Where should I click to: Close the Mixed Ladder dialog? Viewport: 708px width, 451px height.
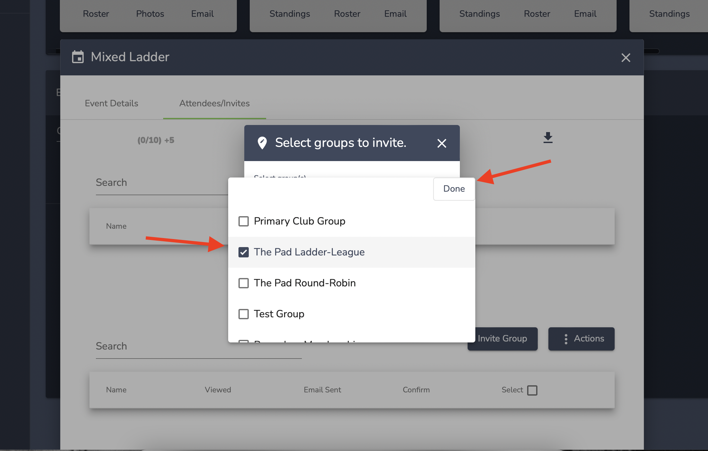(626, 58)
